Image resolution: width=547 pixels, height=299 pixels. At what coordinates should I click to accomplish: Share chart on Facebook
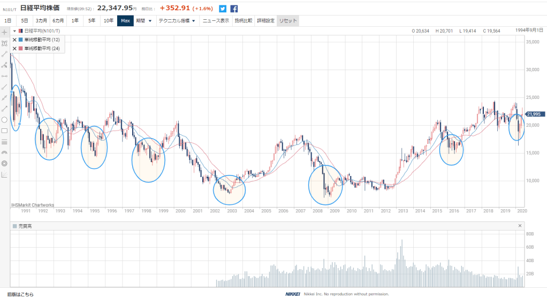pos(234,9)
